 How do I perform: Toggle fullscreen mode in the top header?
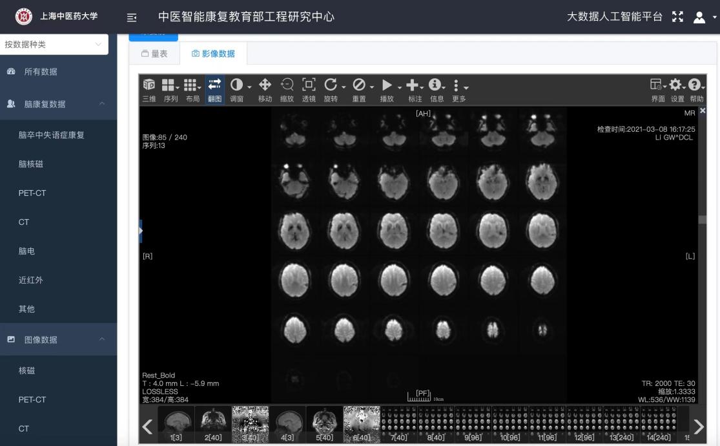(677, 17)
